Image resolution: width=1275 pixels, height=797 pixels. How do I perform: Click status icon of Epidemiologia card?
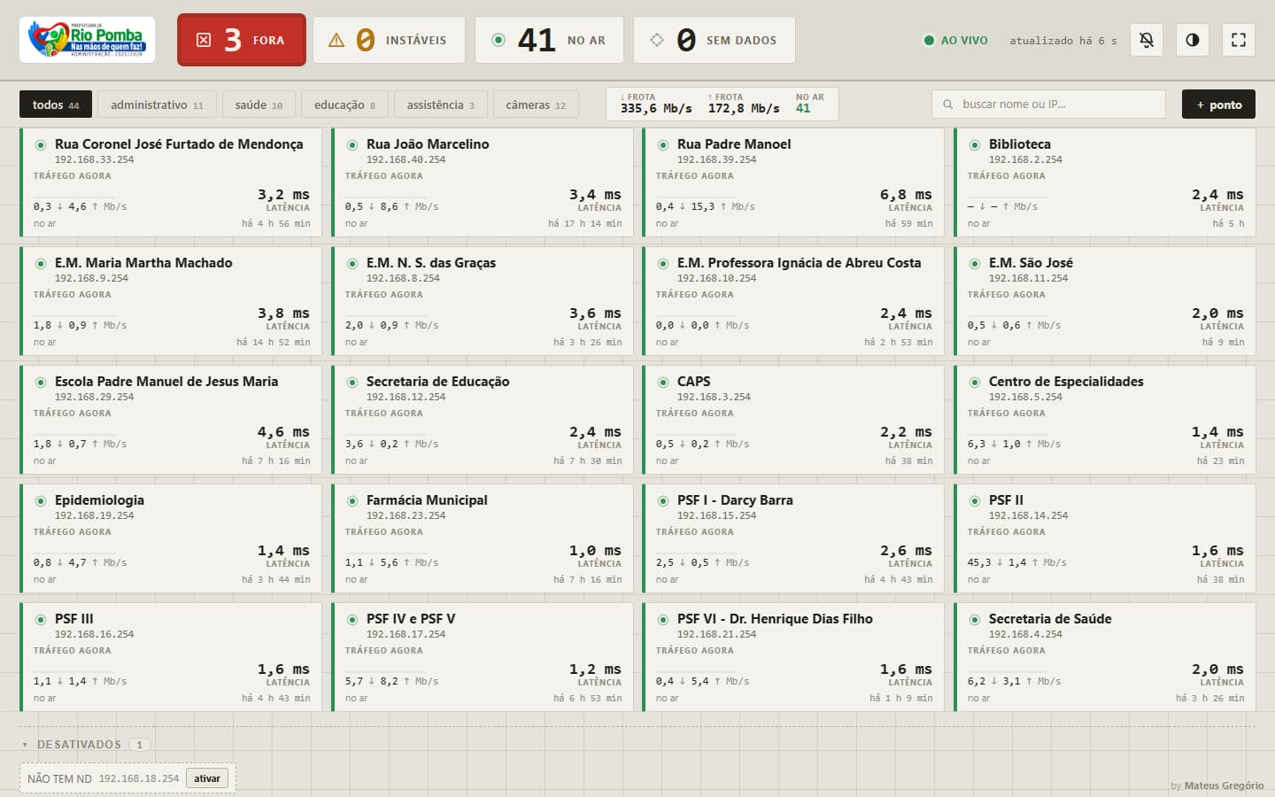click(41, 501)
